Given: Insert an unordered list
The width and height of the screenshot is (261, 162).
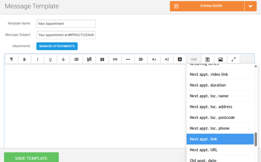Looking at the screenshot, I should (76, 59).
